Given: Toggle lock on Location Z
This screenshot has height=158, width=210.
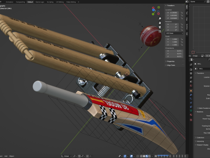Looking at the screenshot, I should (x=182, y=18).
